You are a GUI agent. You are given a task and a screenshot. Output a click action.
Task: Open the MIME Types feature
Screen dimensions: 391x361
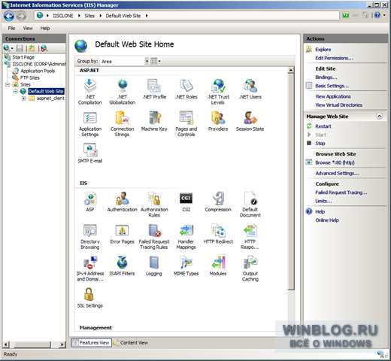click(186, 266)
